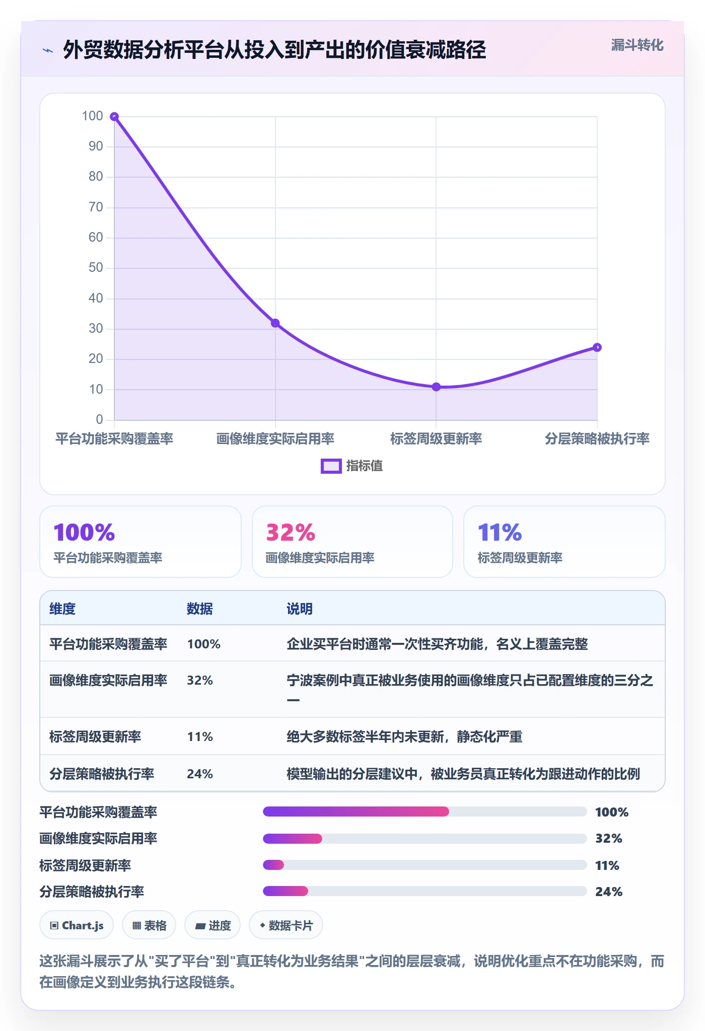This screenshot has width=705, height=1031.
Task: Click the 24% cell in the table
Action: [x=200, y=774]
